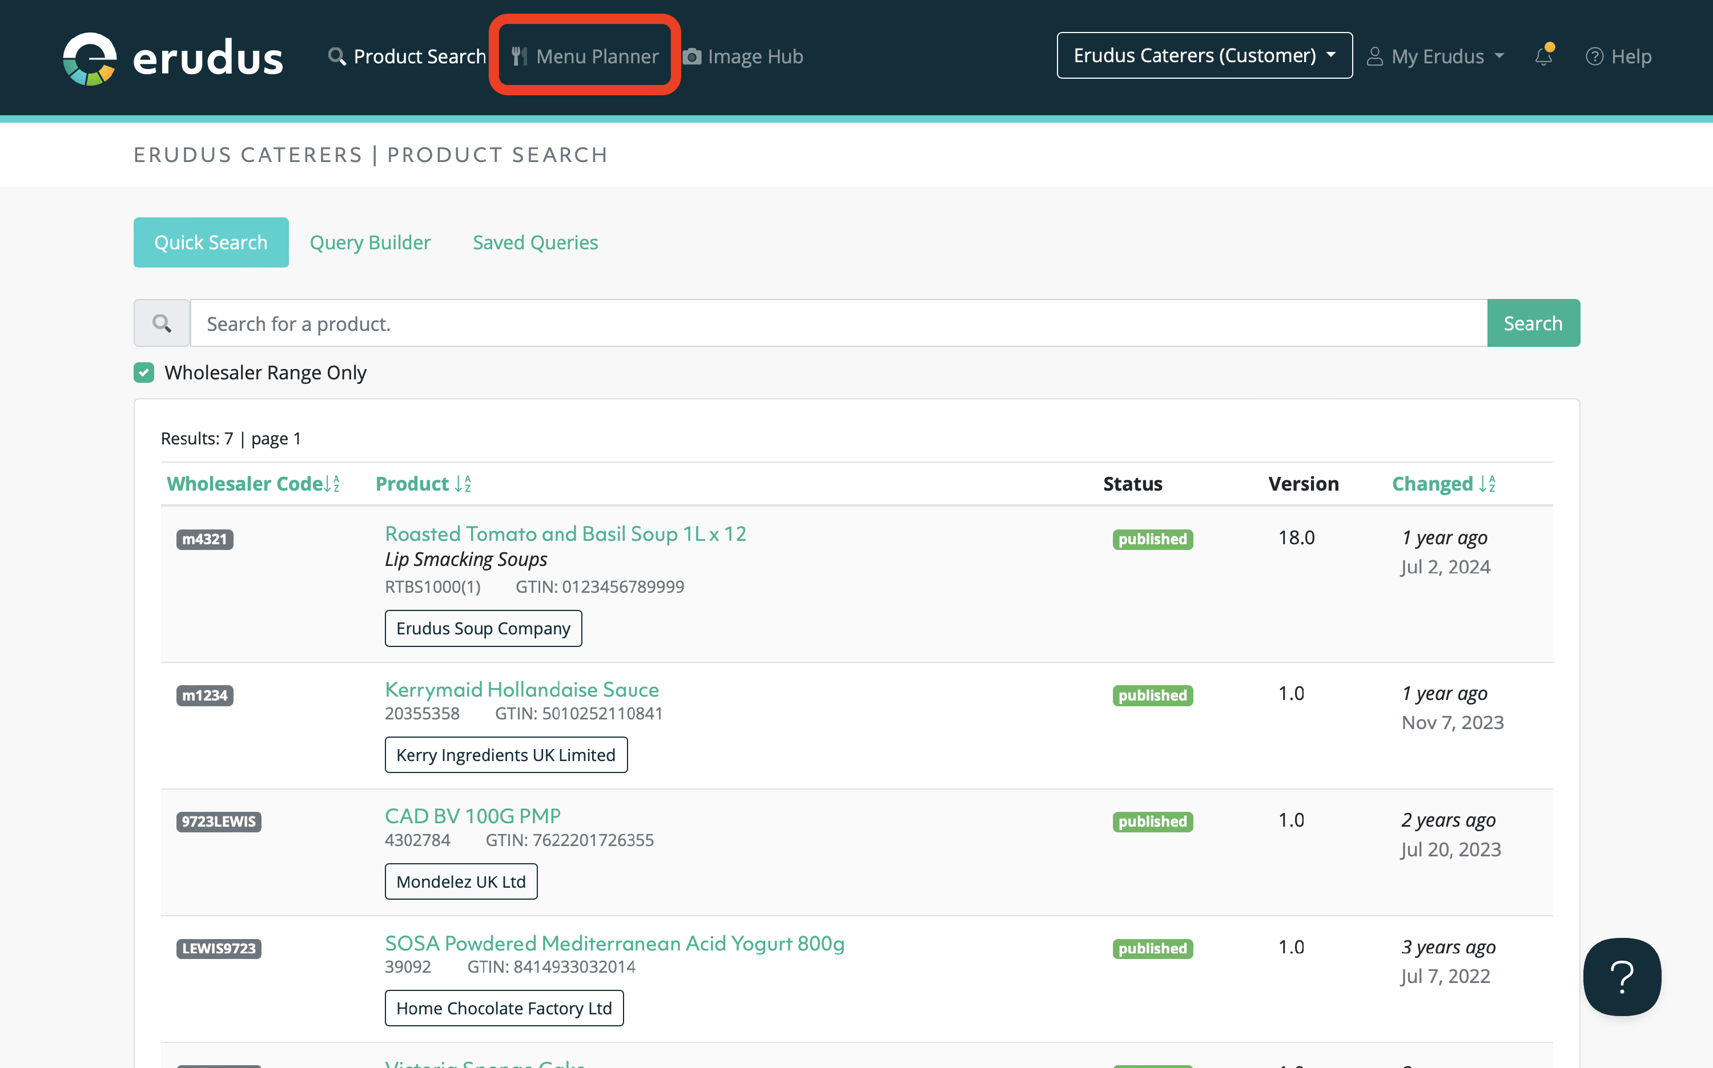
Task: Click the magnifier icon beside search box
Action: [162, 323]
